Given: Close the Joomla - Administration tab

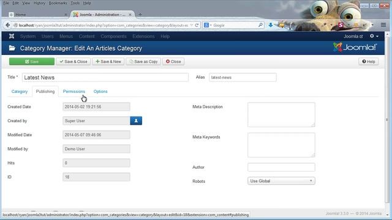Looking at the screenshot, I should 130,15.
